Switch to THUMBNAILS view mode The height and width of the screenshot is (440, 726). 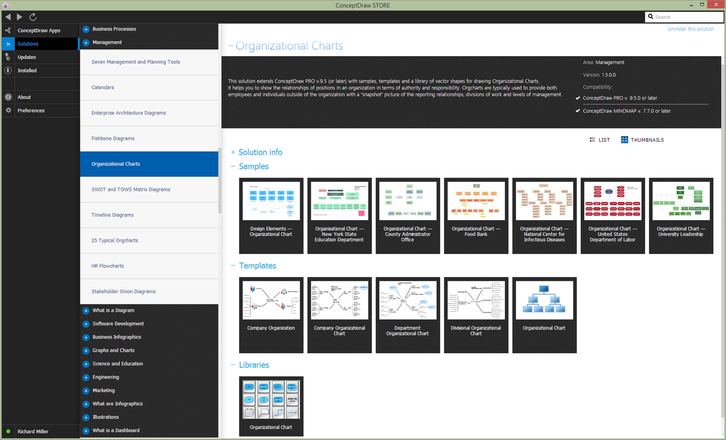(x=642, y=140)
